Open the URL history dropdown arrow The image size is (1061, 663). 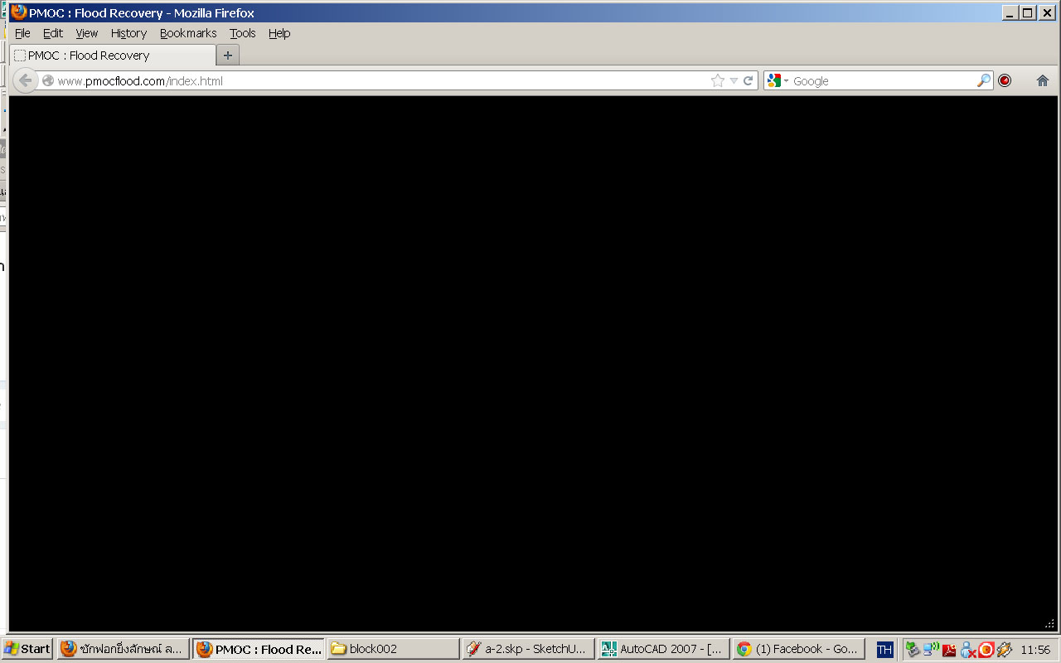tap(734, 81)
